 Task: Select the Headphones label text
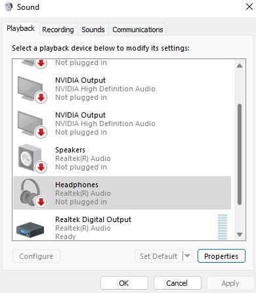pos(77,185)
